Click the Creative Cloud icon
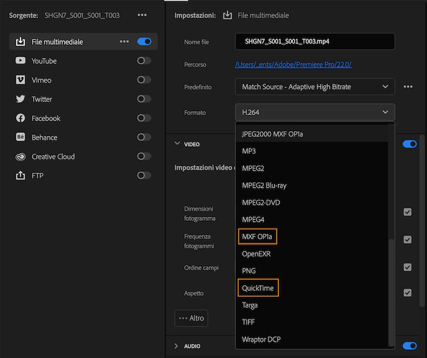The image size is (427, 358). (21, 156)
